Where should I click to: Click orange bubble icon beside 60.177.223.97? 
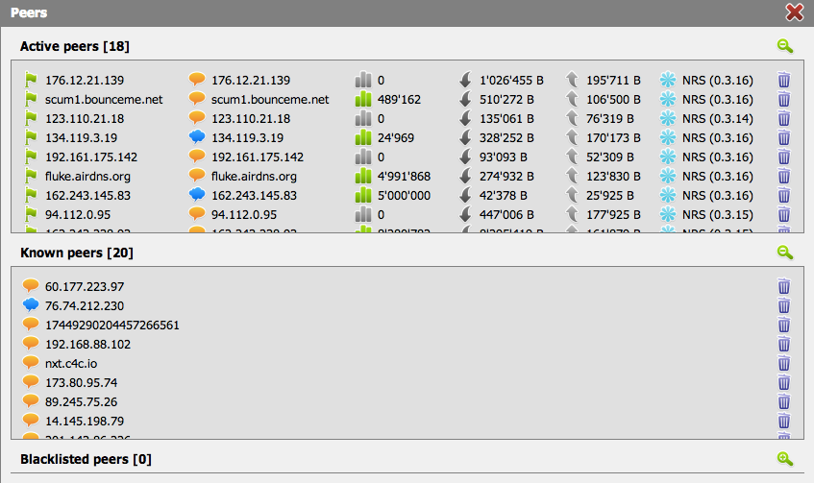31,286
